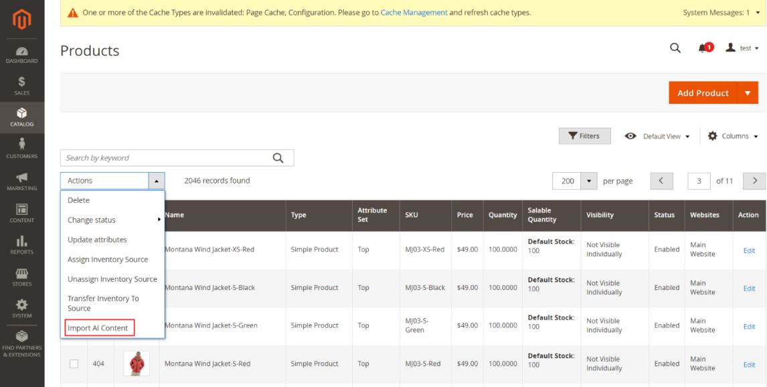Check the checkbox for product 404
The image size is (767, 387).
click(74, 364)
